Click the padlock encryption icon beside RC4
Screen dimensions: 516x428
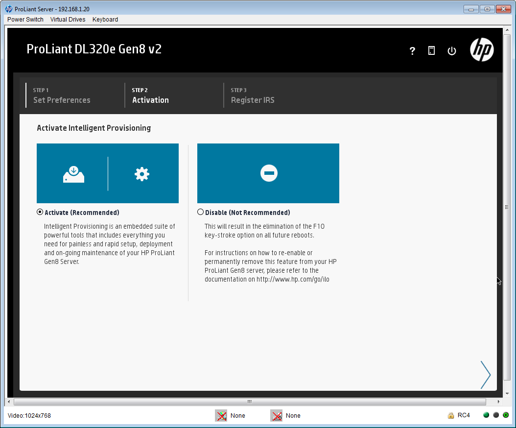point(451,415)
